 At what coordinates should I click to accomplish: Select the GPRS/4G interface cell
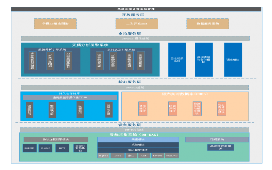point(172,156)
